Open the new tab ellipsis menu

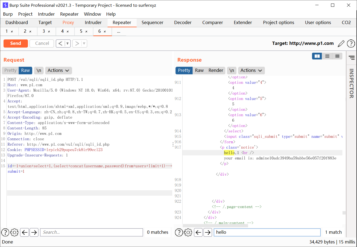pos(119,32)
